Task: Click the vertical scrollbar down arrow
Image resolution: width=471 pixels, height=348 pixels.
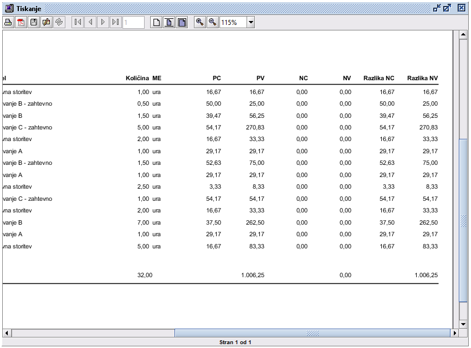Action: coord(463,324)
